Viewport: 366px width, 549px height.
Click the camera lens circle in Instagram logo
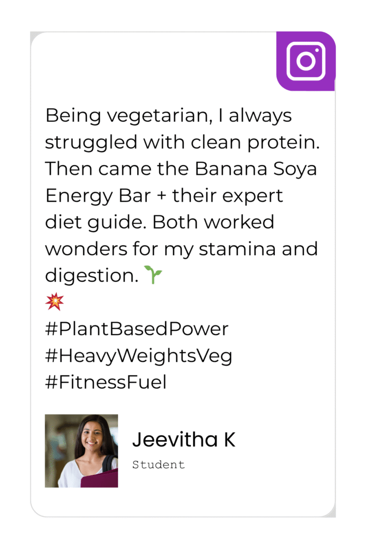pyautogui.click(x=306, y=61)
